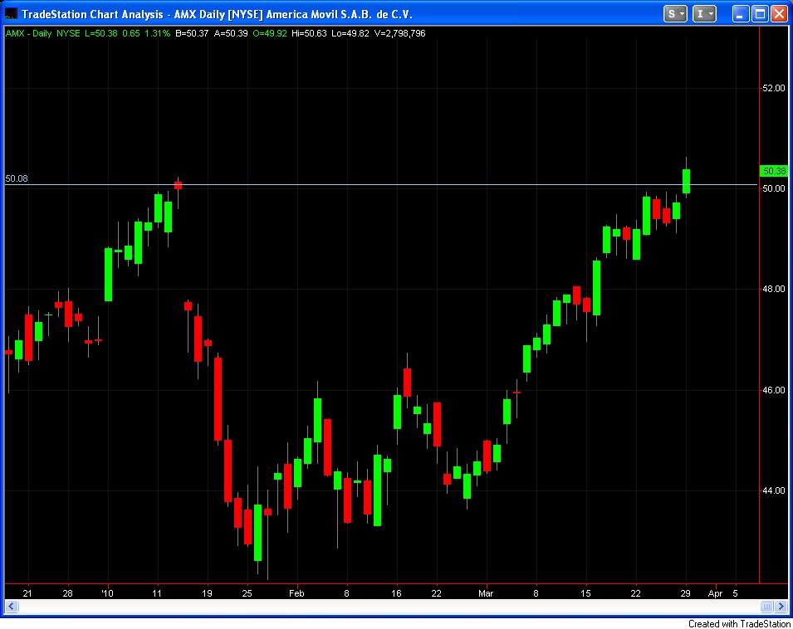Image resolution: width=793 pixels, height=629 pixels.
Task: Click the 25 date label on the axis
Action: click(247, 593)
